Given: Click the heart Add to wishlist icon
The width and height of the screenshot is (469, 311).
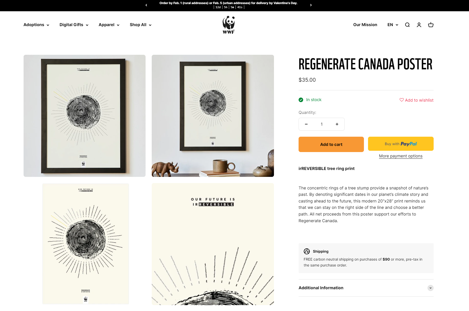Looking at the screenshot, I should pos(402,100).
